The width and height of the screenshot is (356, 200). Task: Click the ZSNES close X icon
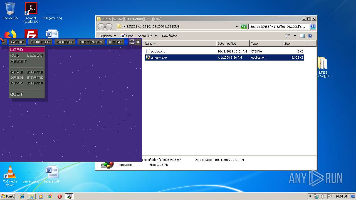click(138, 42)
